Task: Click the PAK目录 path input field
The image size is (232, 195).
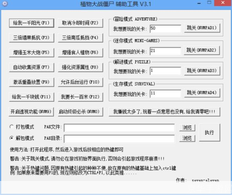Action: (x=119, y=139)
